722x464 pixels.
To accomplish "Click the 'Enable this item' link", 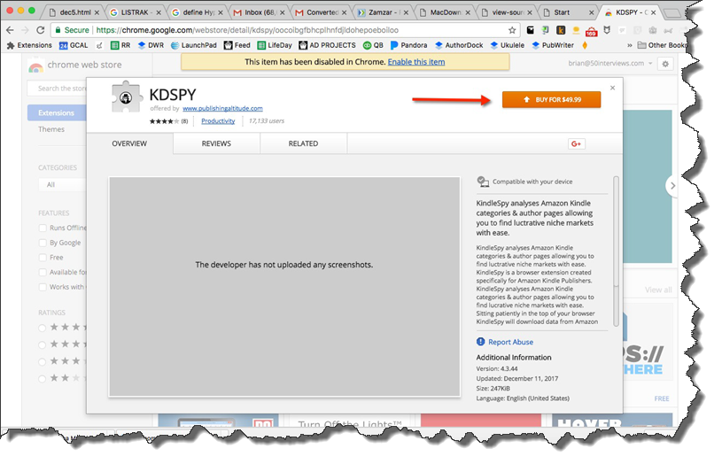I will (x=416, y=62).
